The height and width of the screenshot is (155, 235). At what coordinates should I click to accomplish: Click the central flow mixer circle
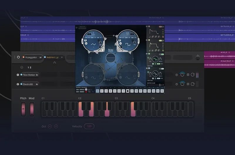(x=111, y=58)
